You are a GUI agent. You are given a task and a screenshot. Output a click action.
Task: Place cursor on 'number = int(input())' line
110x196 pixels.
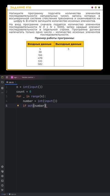[40, 101]
